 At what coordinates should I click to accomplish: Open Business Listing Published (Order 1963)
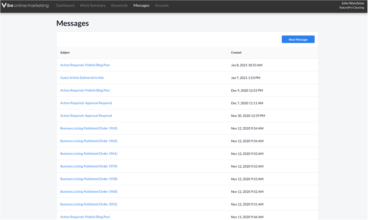point(89,128)
